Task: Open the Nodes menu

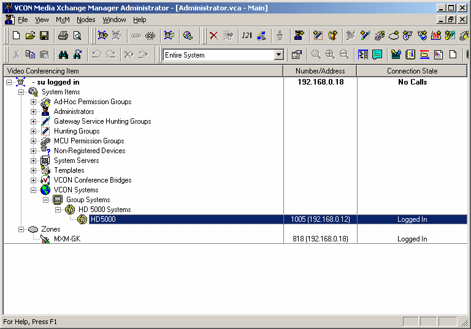Action: (86, 20)
